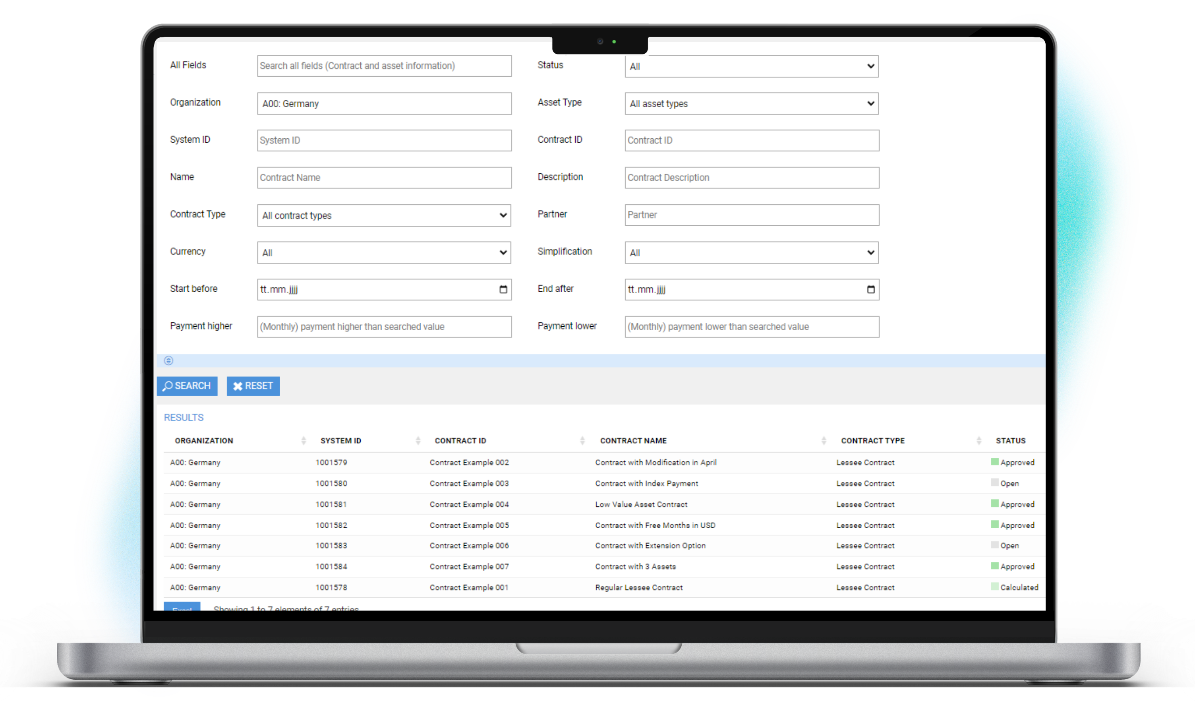The height and width of the screenshot is (715, 1195).
Task: Select system ID 1001581 cell
Action: pos(331,504)
